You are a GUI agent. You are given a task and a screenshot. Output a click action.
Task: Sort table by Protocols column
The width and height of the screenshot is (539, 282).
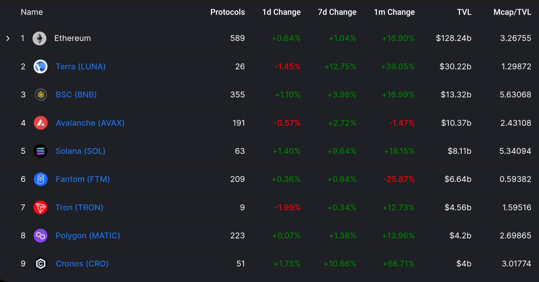point(227,12)
